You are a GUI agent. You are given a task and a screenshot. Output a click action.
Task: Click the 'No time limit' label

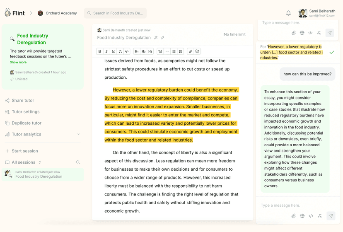coord(234,34)
